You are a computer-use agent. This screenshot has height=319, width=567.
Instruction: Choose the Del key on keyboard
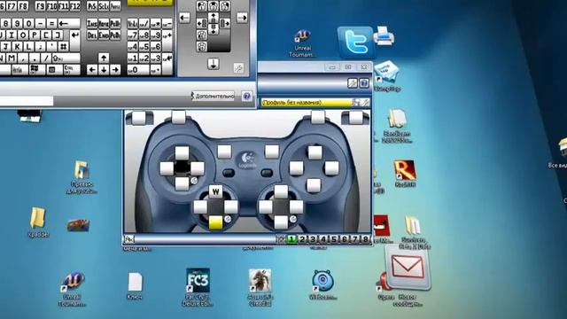point(92,35)
